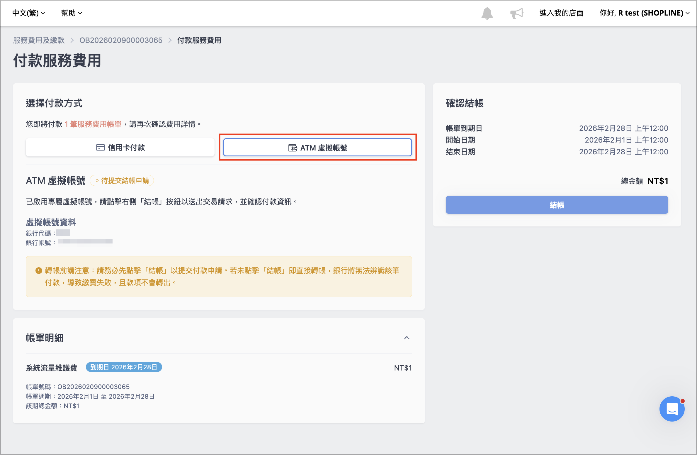Click the 虛擬帳號資料 heading
Viewport: 697px width, 455px height.
click(x=51, y=222)
